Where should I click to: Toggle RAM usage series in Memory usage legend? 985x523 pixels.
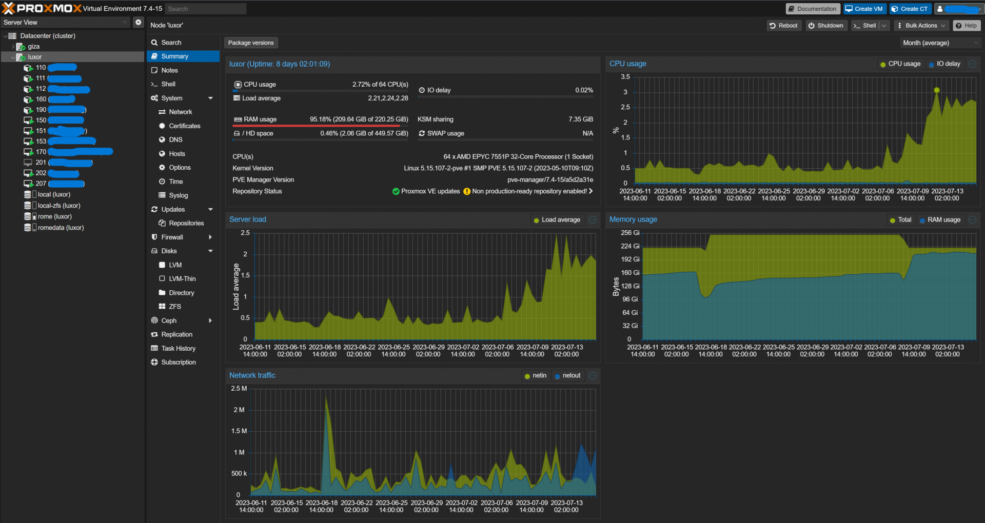pyautogui.click(x=940, y=220)
